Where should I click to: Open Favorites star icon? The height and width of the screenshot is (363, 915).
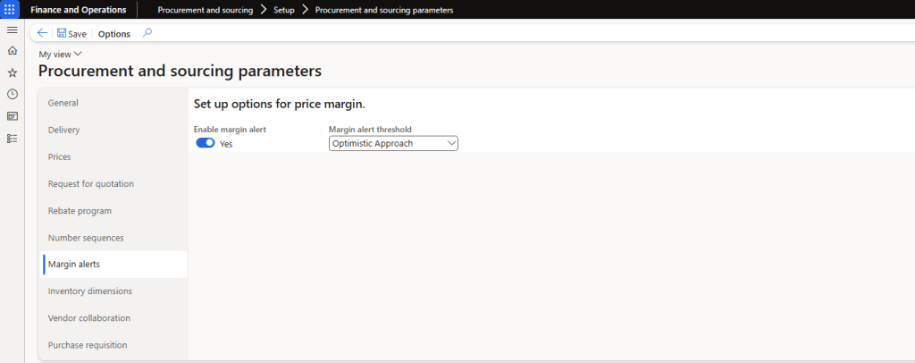tap(12, 72)
